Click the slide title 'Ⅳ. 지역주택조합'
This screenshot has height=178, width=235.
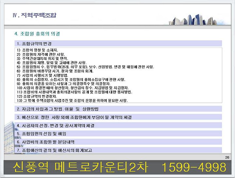click(x=35, y=15)
